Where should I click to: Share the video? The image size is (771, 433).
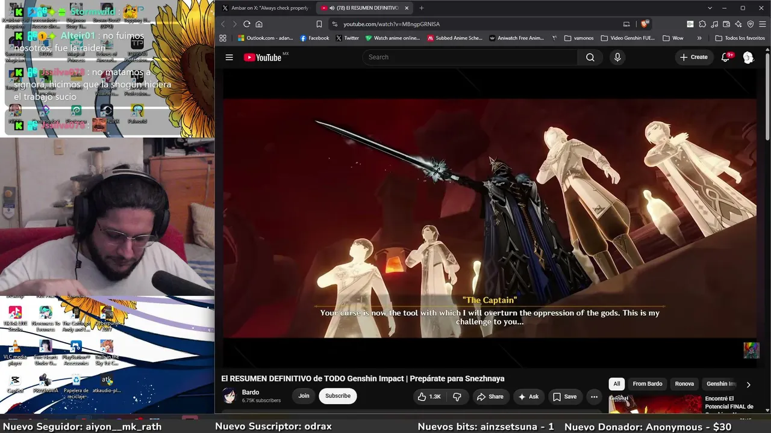(x=490, y=396)
